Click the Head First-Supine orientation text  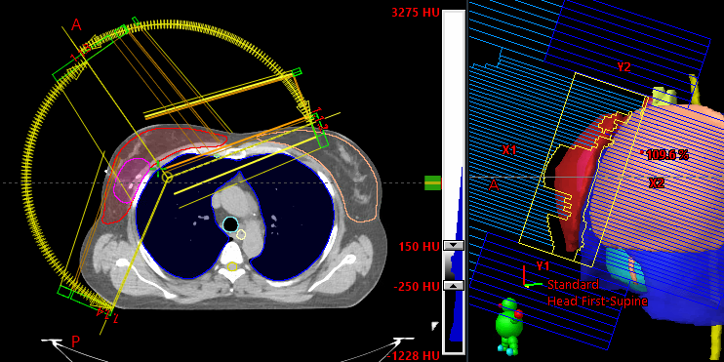click(x=597, y=302)
